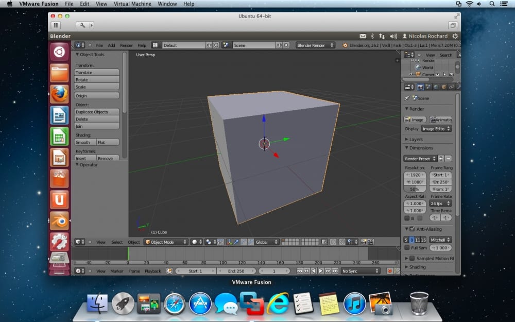Screen dimensions: 515x322
Task: Select 16 anti-aliasing samples
Action: tap(423, 240)
